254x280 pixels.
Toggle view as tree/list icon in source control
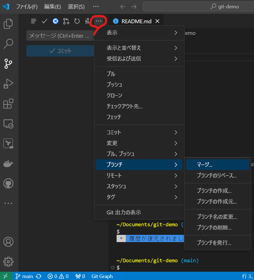click(x=34, y=21)
